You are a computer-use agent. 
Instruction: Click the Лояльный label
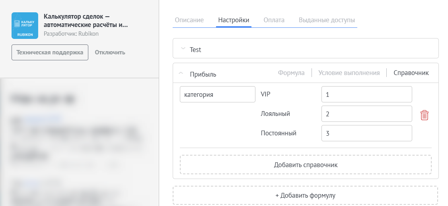coord(275,114)
